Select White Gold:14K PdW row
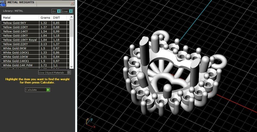Screen dimensions: 257x132 pyautogui.click(x=35, y=65)
